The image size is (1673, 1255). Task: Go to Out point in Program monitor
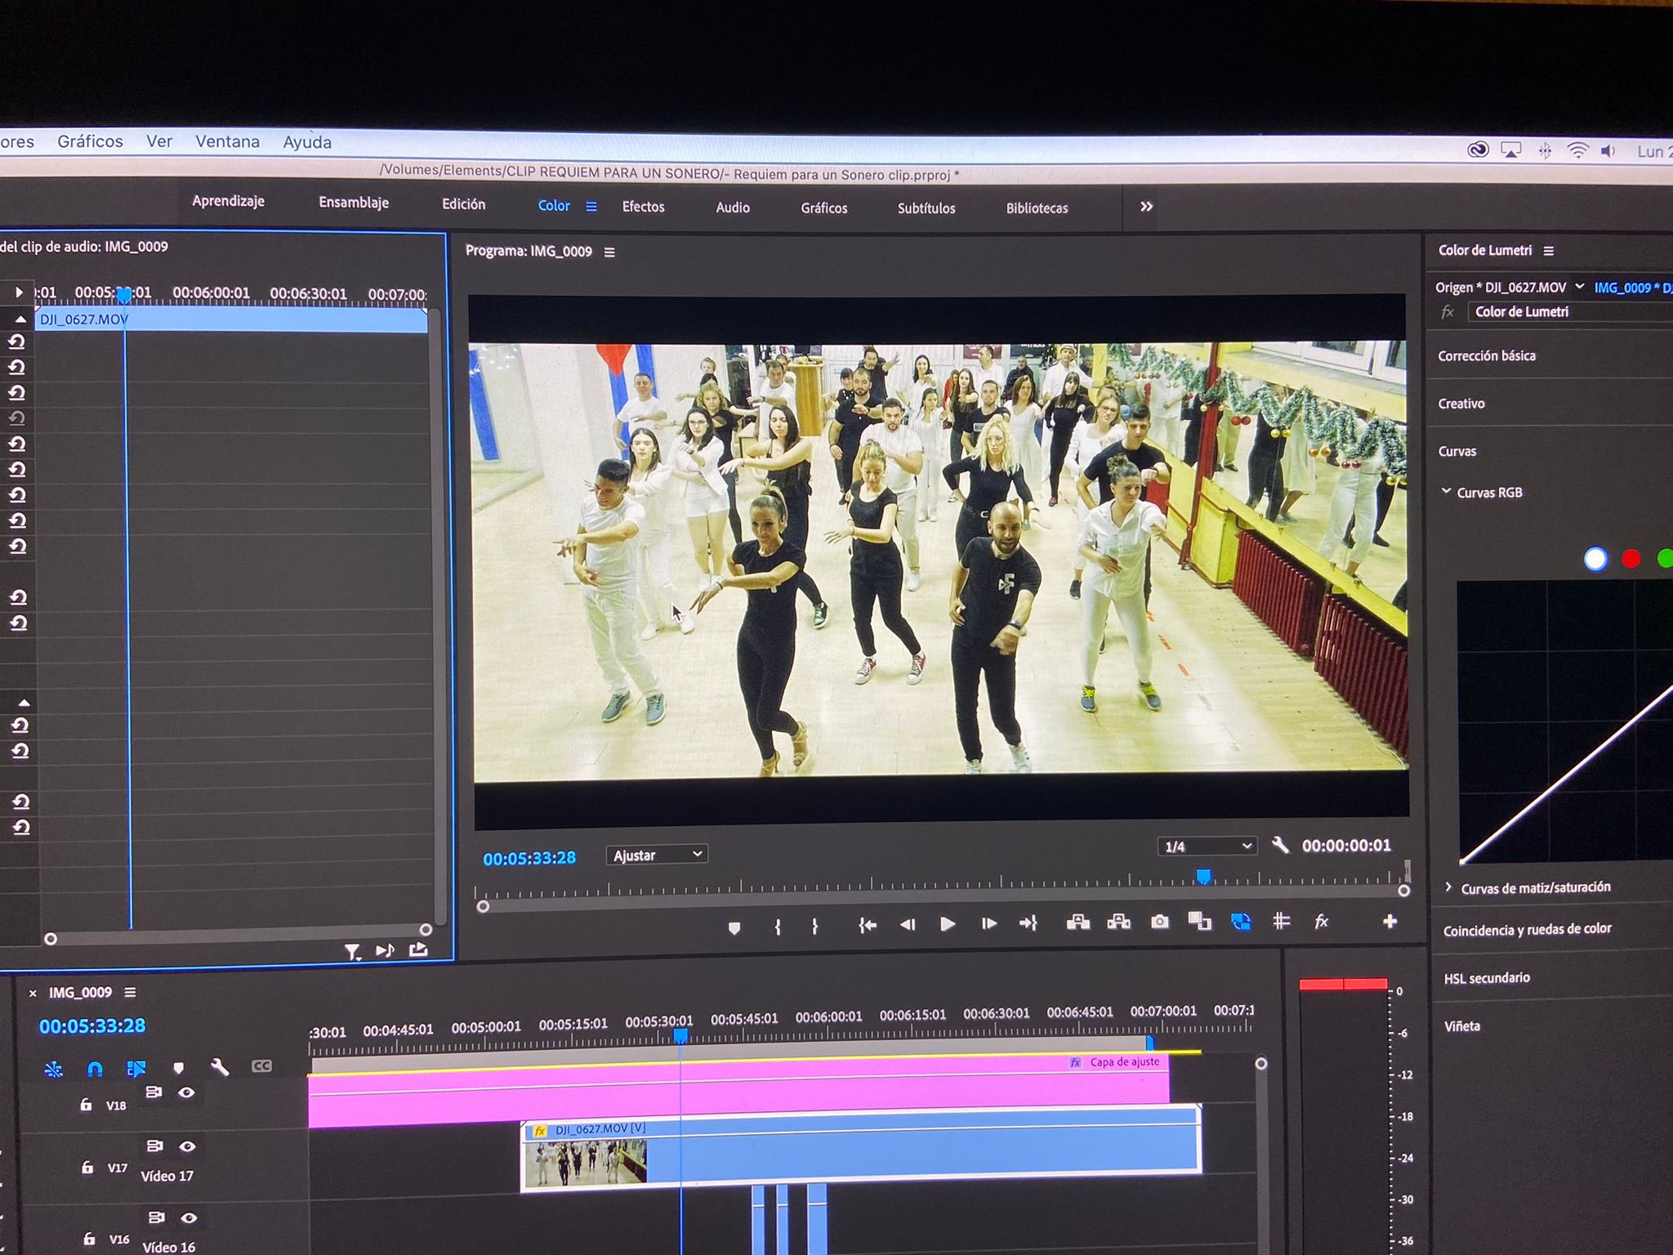tap(1028, 923)
